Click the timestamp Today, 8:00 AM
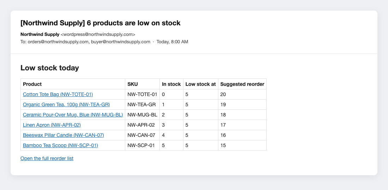This screenshot has width=388, height=190. click(x=172, y=42)
